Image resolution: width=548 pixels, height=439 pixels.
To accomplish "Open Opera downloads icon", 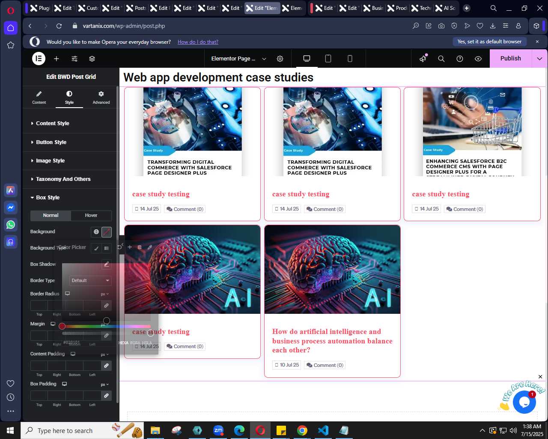I will [x=493, y=26].
